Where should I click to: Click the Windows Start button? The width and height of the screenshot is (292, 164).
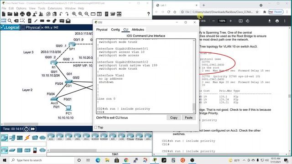coord(5,160)
